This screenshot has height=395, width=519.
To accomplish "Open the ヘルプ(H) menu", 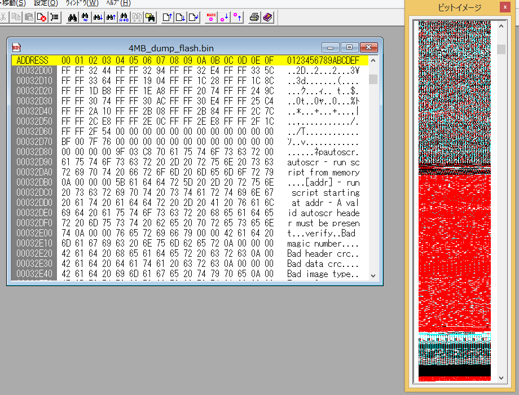I will coord(118,3).
